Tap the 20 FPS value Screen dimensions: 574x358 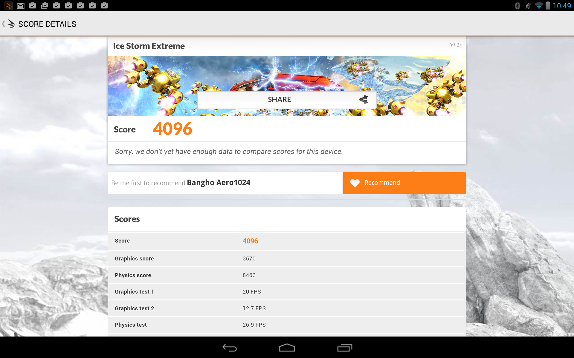click(252, 292)
